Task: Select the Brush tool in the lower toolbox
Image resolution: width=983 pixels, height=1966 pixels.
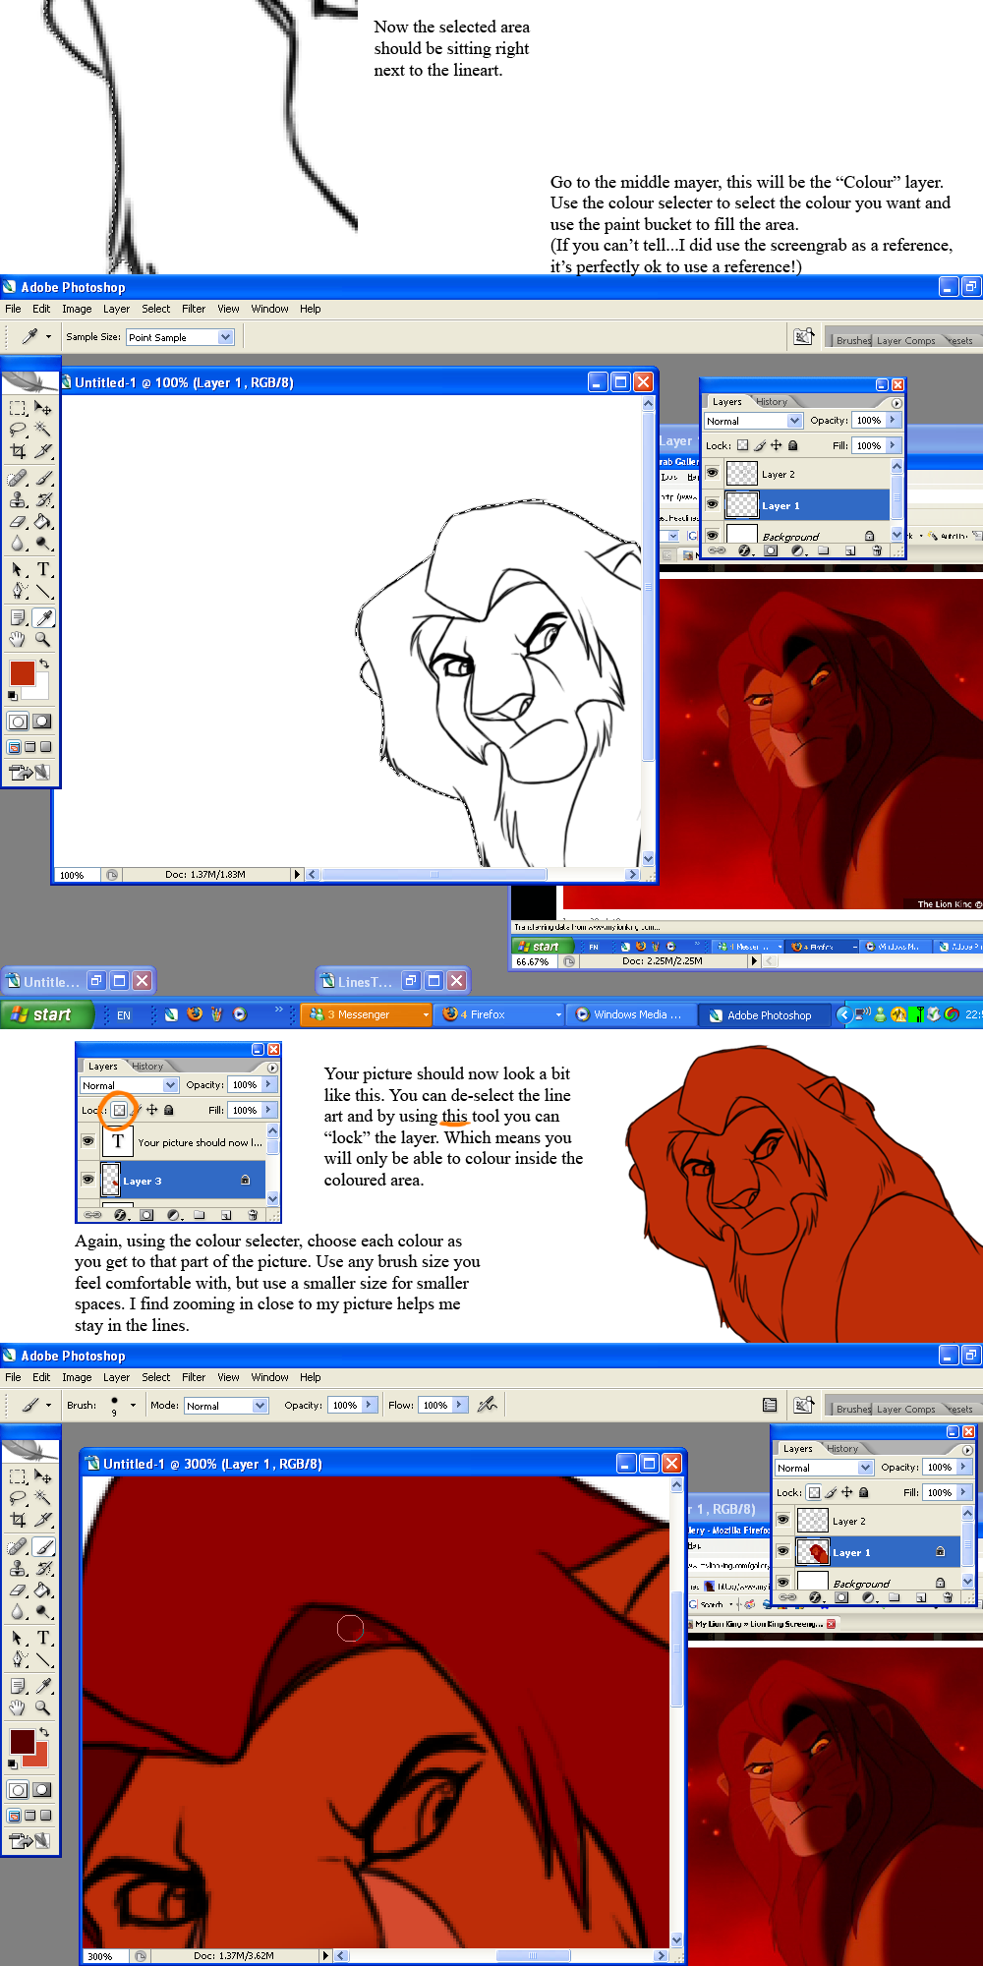Action: click(x=43, y=1546)
